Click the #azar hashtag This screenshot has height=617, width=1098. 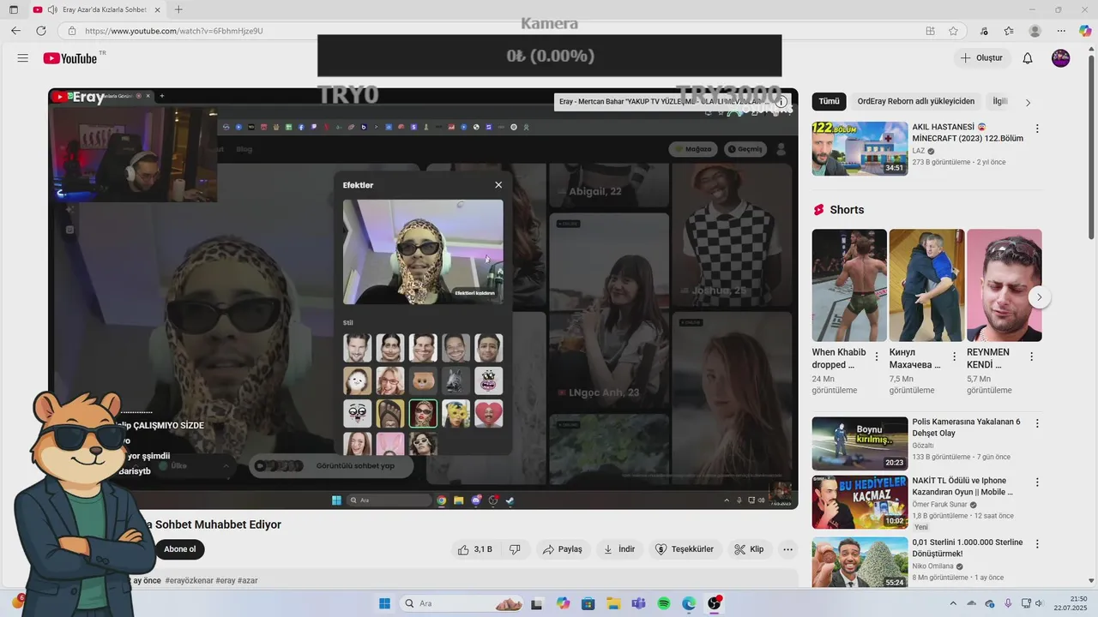[x=248, y=581]
